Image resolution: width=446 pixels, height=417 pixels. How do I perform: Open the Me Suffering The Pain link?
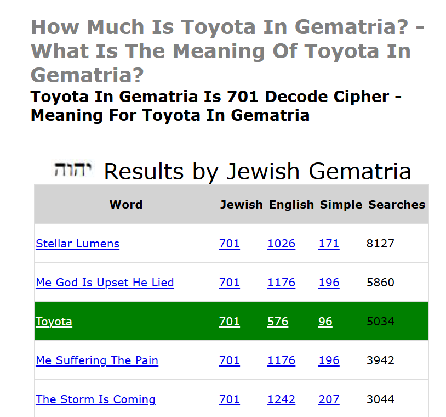tap(97, 360)
